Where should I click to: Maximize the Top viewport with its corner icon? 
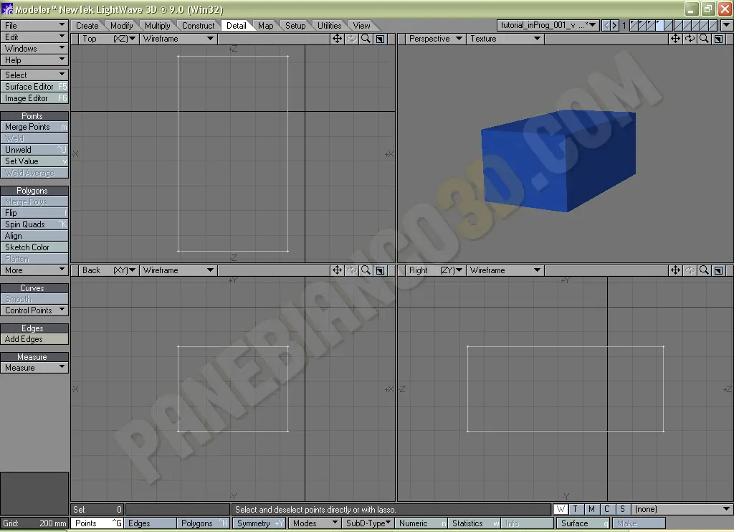click(x=381, y=39)
